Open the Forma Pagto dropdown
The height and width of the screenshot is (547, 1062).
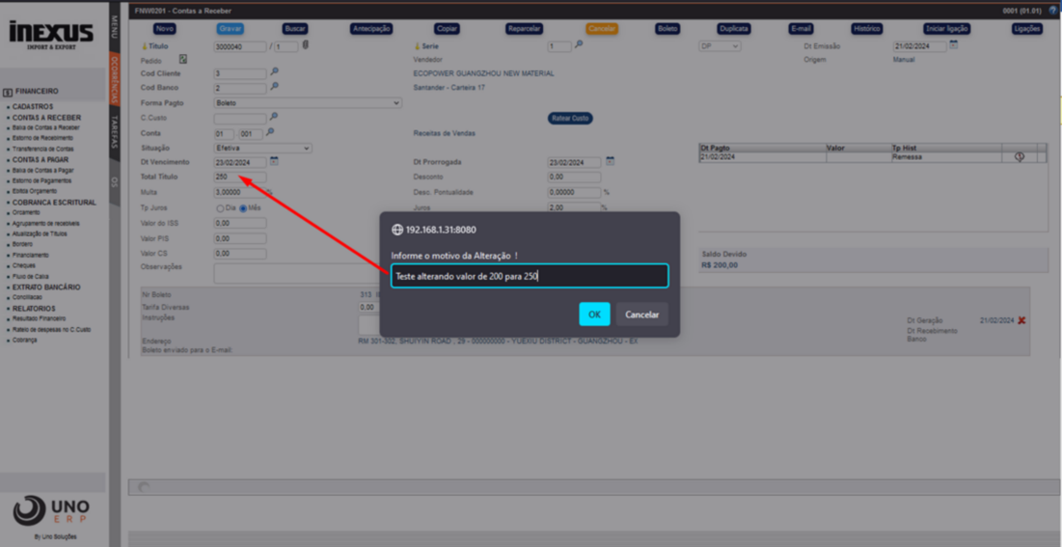click(x=308, y=102)
